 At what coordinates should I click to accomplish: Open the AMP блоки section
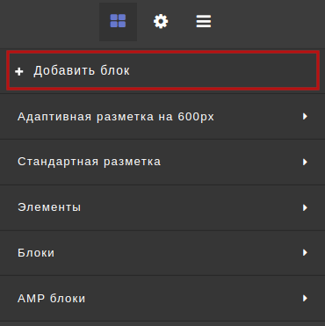pos(162,299)
